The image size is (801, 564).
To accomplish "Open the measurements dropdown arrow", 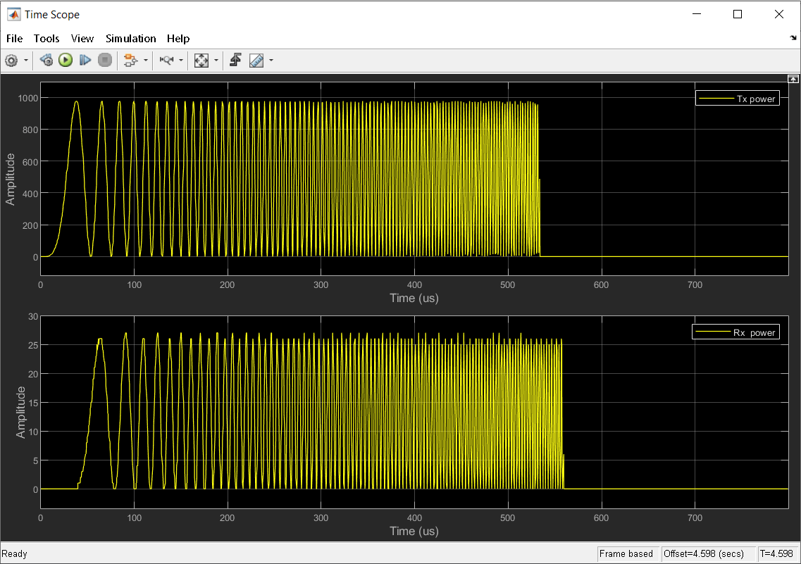I will point(271,61).
